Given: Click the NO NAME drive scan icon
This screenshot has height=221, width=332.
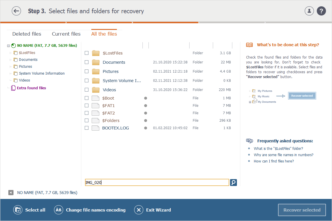Looking at the screenshot, I should tap(13, 46).
